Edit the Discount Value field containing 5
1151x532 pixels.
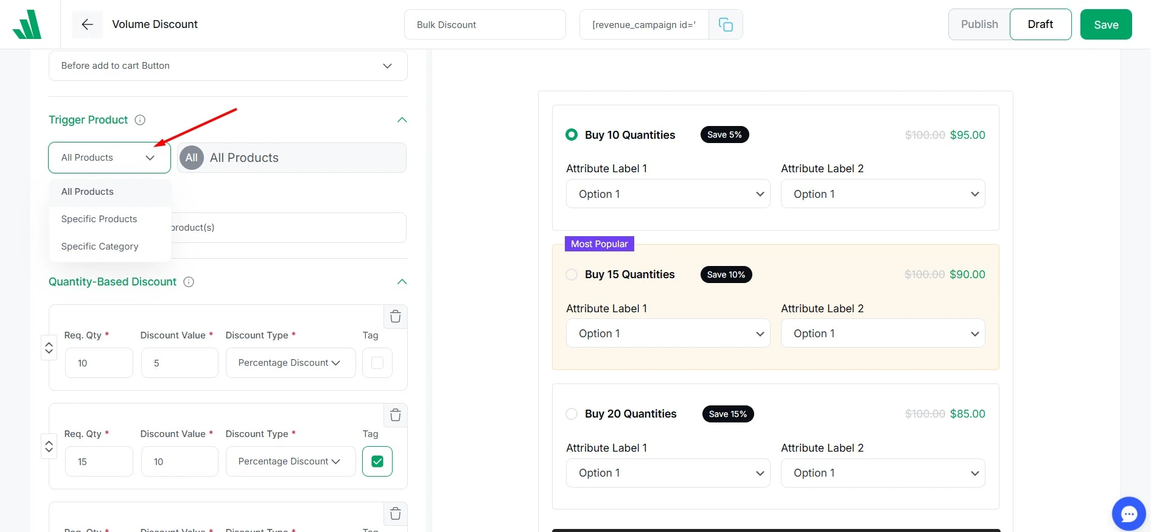click(x=180, y=363)
